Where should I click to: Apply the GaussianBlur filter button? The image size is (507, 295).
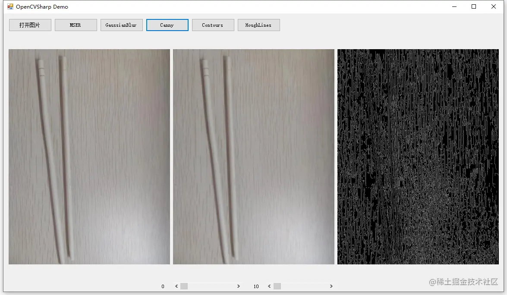[x=122, y=25]
